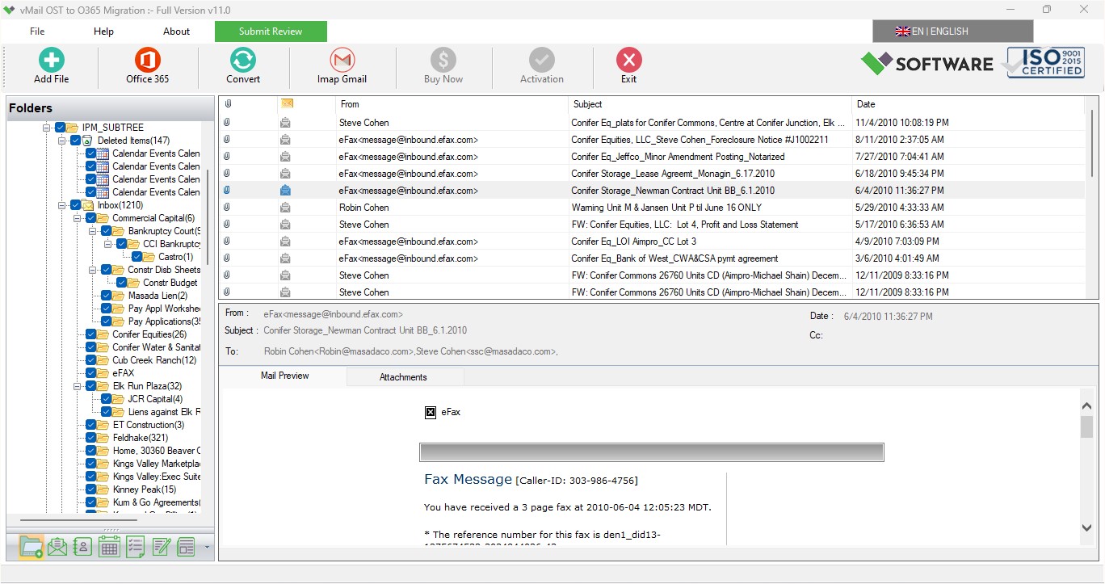Click the mail preview scroll down arrow
Image resolution: width=1105 pixels, height=584 pixels.
click(1087, 528)
